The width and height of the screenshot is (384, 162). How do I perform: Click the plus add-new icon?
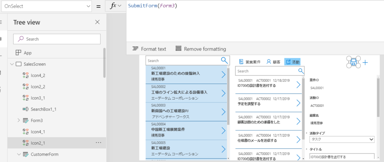pyautogui.click(x=365, y=62)
